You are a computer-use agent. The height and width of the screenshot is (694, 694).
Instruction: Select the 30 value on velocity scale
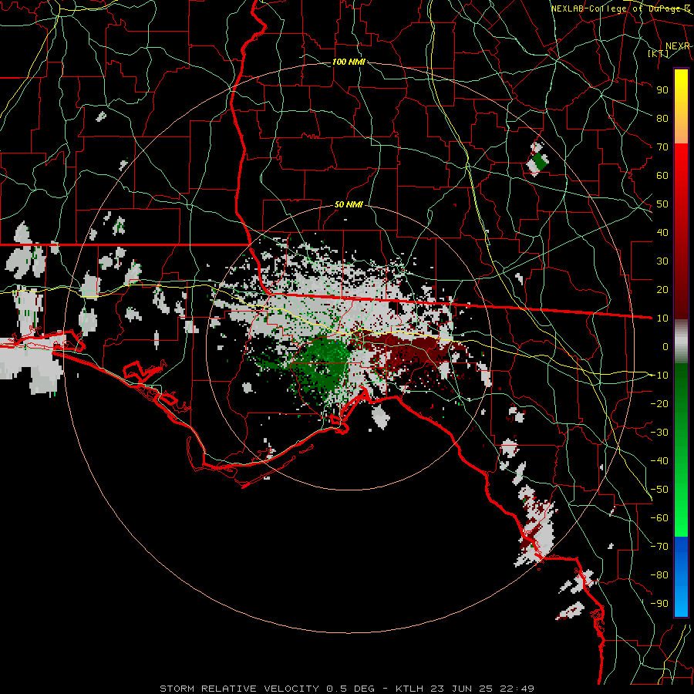pyautogui.click(x=662, y=261)
